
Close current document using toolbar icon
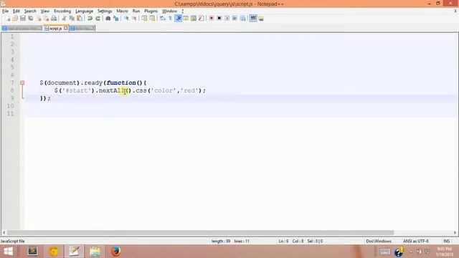point(38,19)
